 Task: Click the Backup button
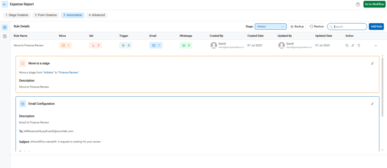[297, 27]
